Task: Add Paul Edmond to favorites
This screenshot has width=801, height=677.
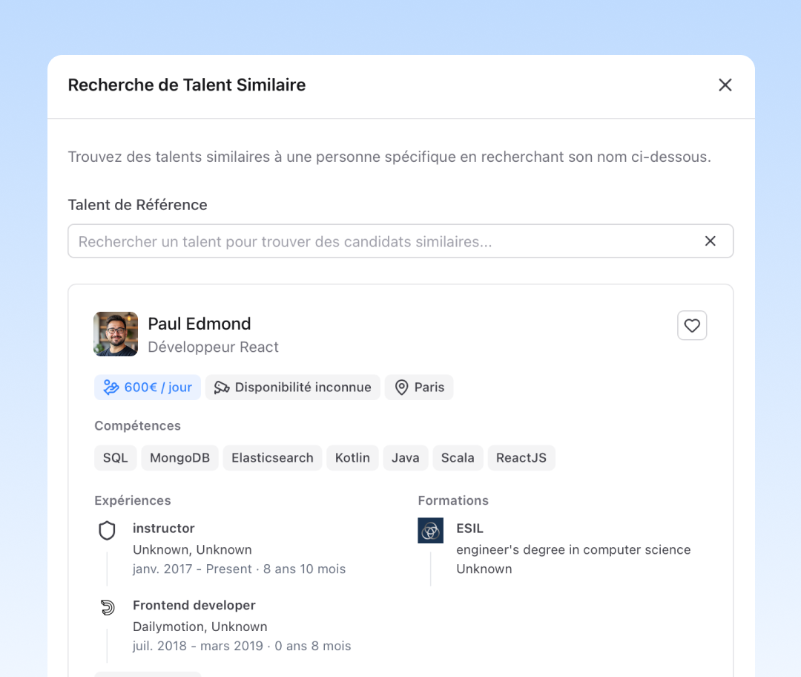Action: (x=692, y=325)
